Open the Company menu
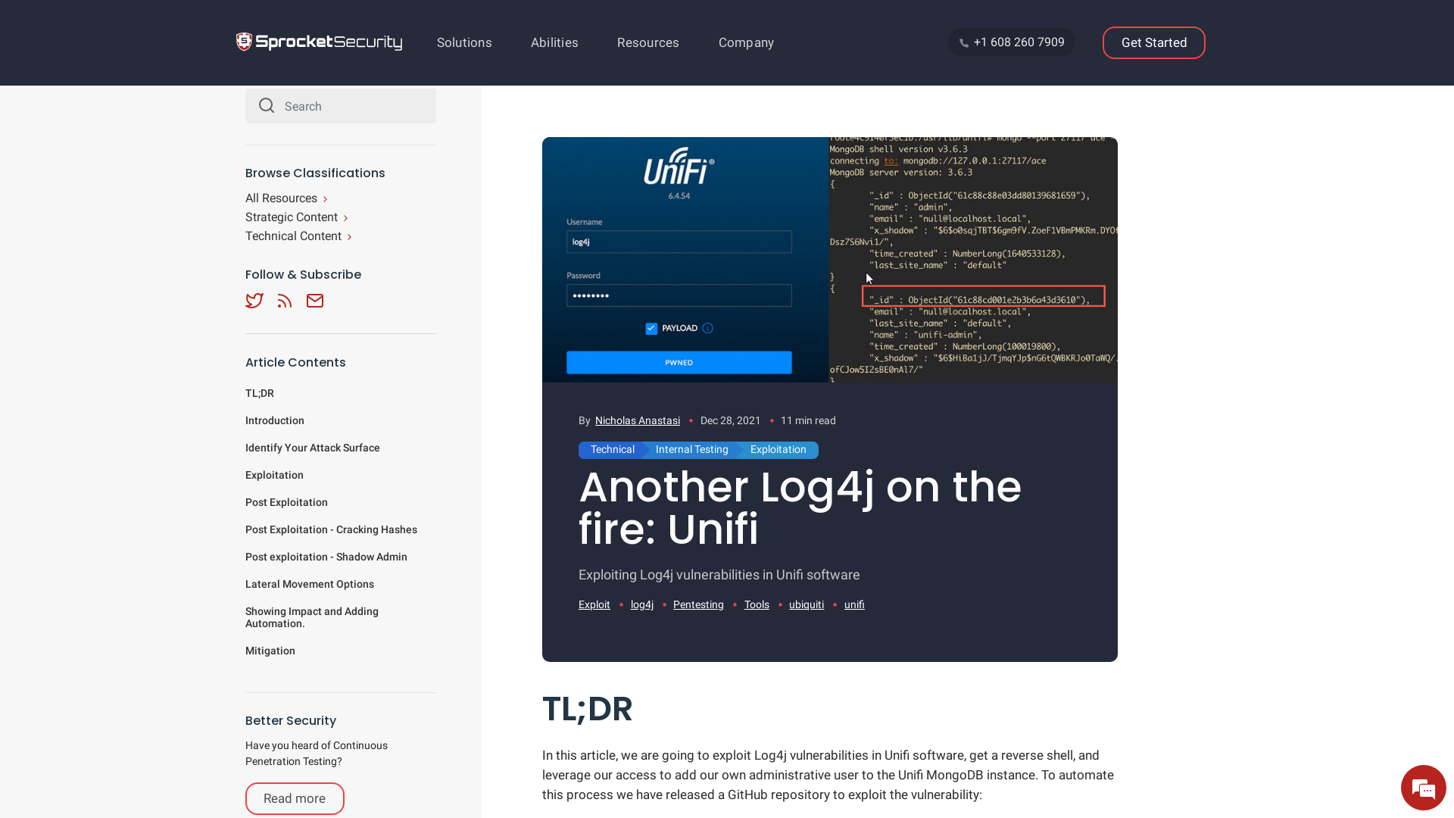Viewport: 1454px width, 818px height. (x=746, y=42)
